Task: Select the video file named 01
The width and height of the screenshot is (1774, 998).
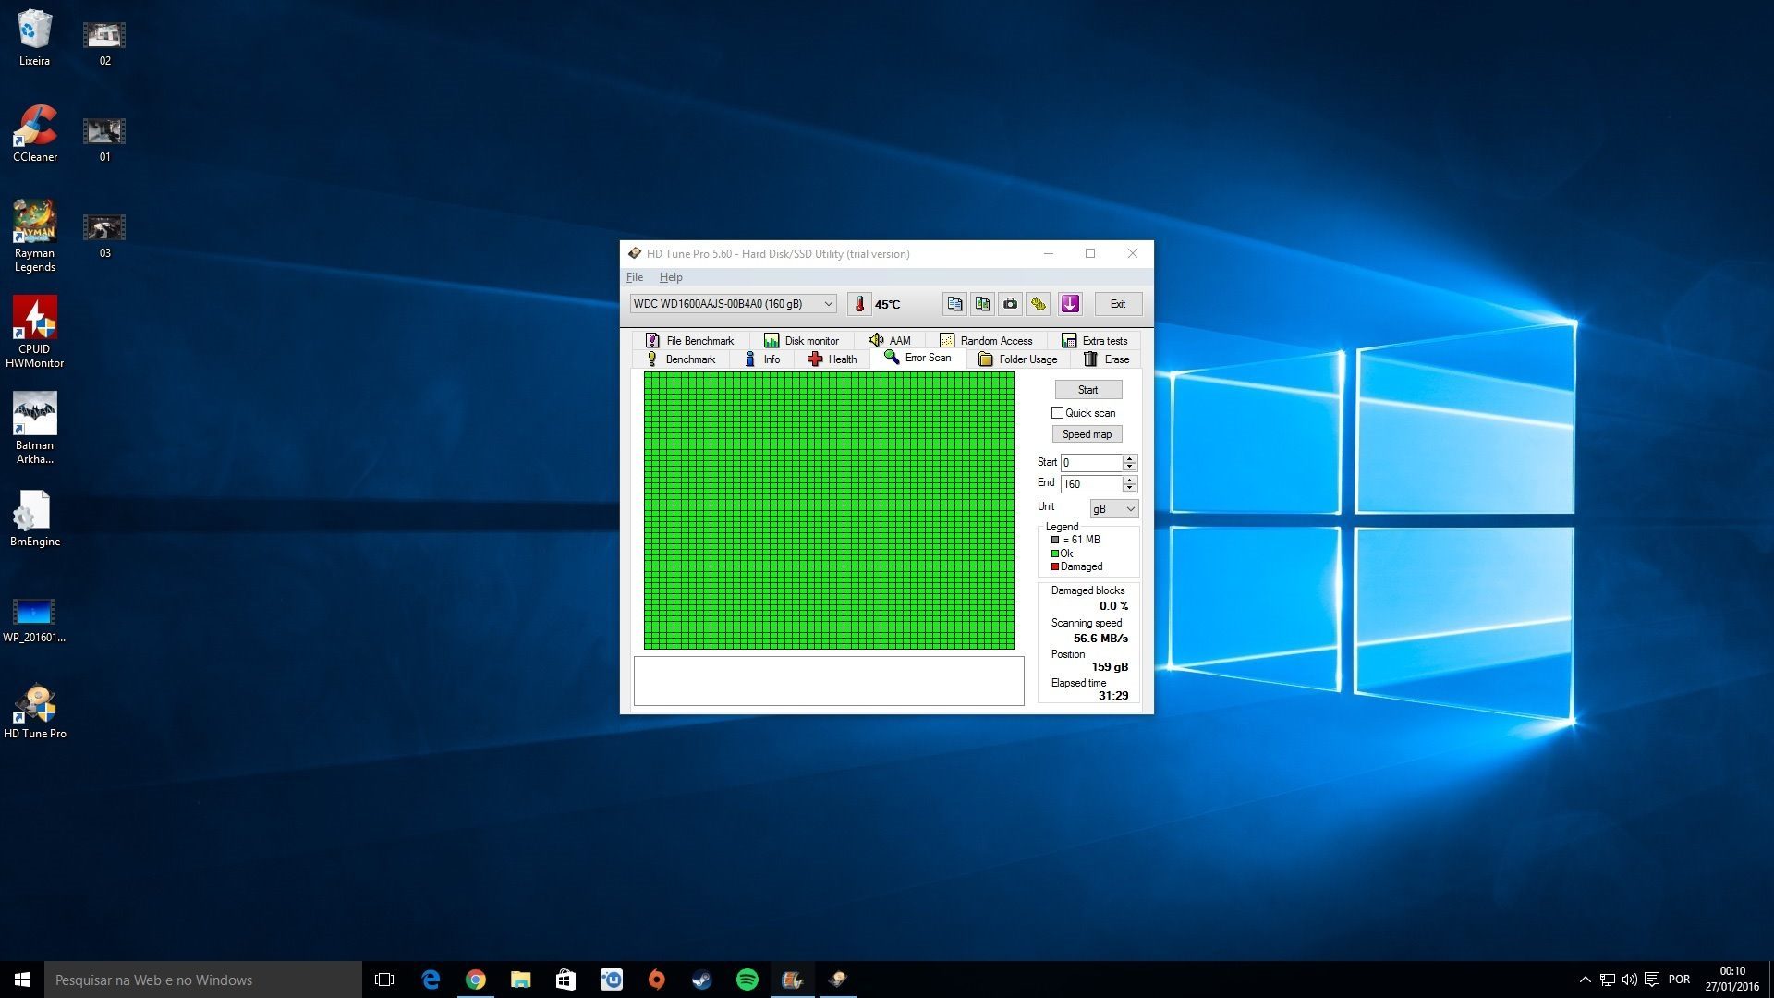Action: click(104, 139)
